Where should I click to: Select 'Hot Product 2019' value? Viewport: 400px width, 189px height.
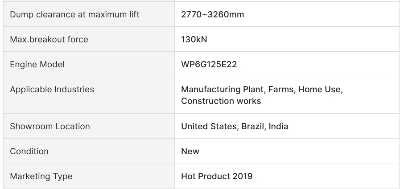click(217, 177)
